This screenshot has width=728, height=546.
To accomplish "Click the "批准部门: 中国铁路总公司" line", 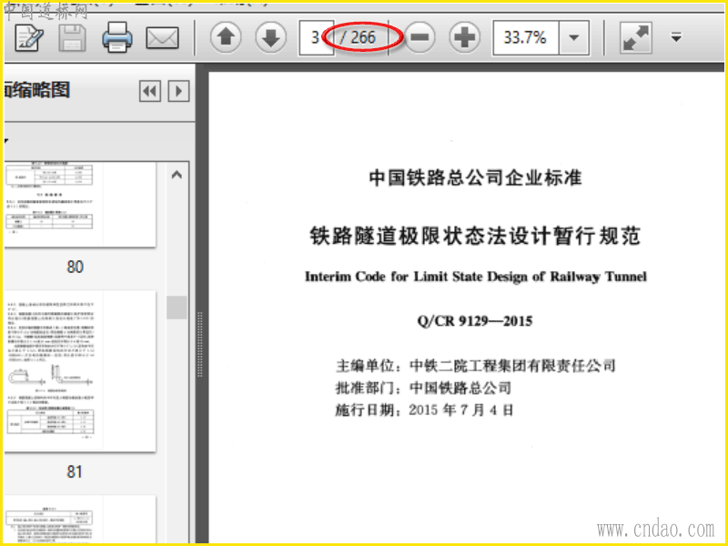I will click(x=423, y=388).
